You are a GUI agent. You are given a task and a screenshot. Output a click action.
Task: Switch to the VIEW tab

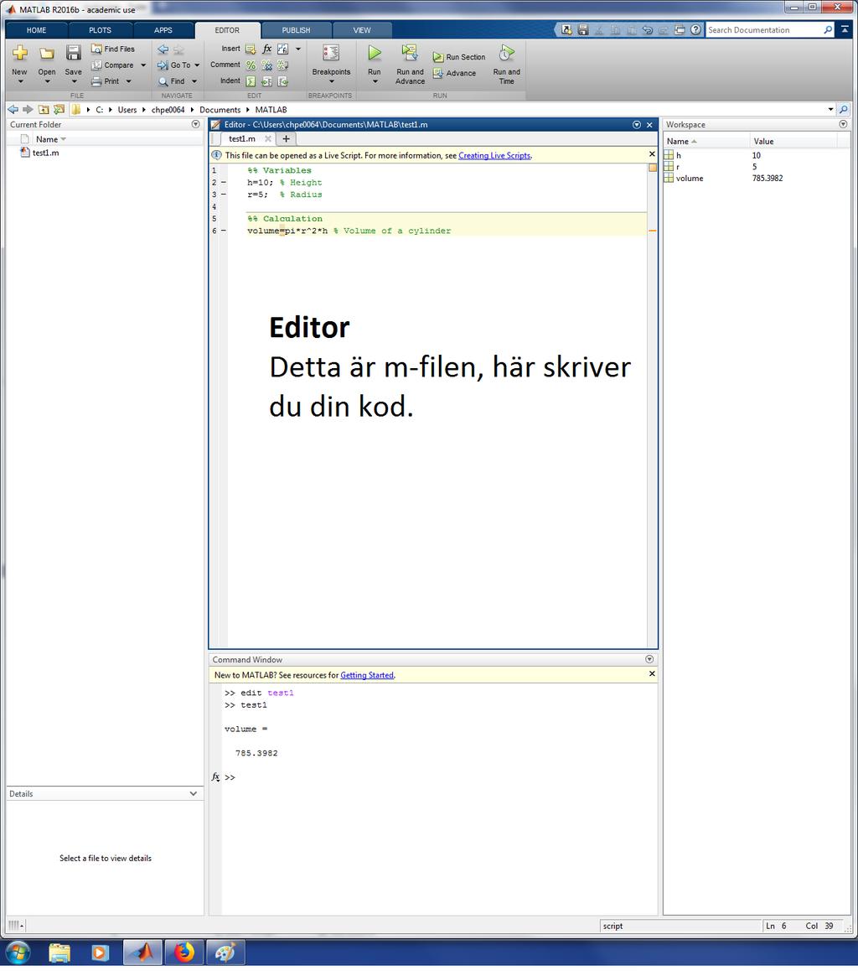[x=362, y=30]
